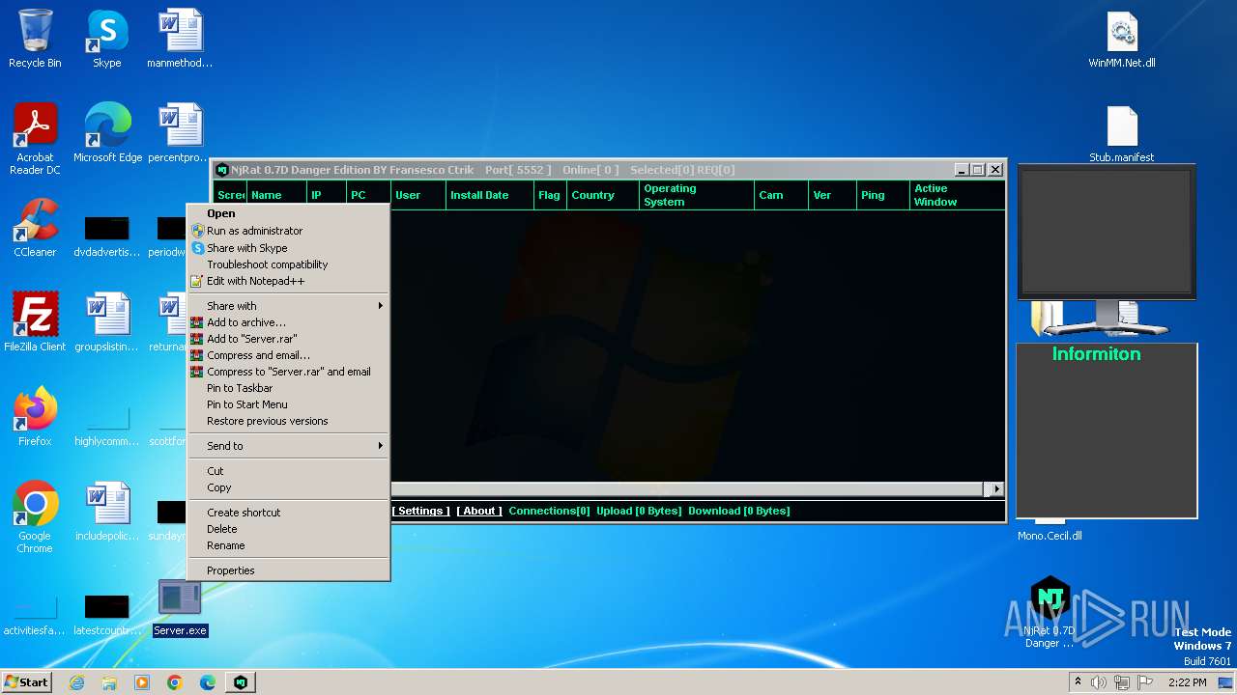Choose Rename from the context menu
Viewport: 1237px width, 695px height.
[288, 545]
